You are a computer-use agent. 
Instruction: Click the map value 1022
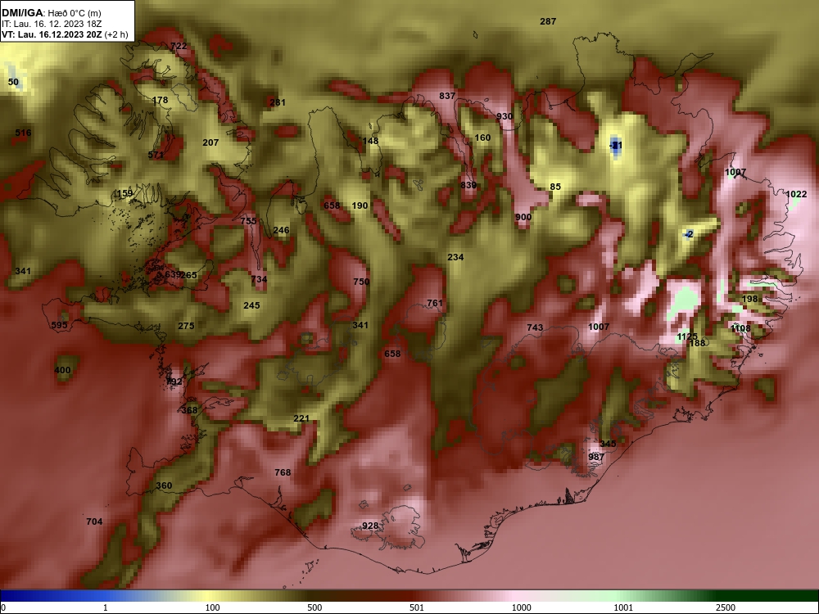(x=797, y=194)
